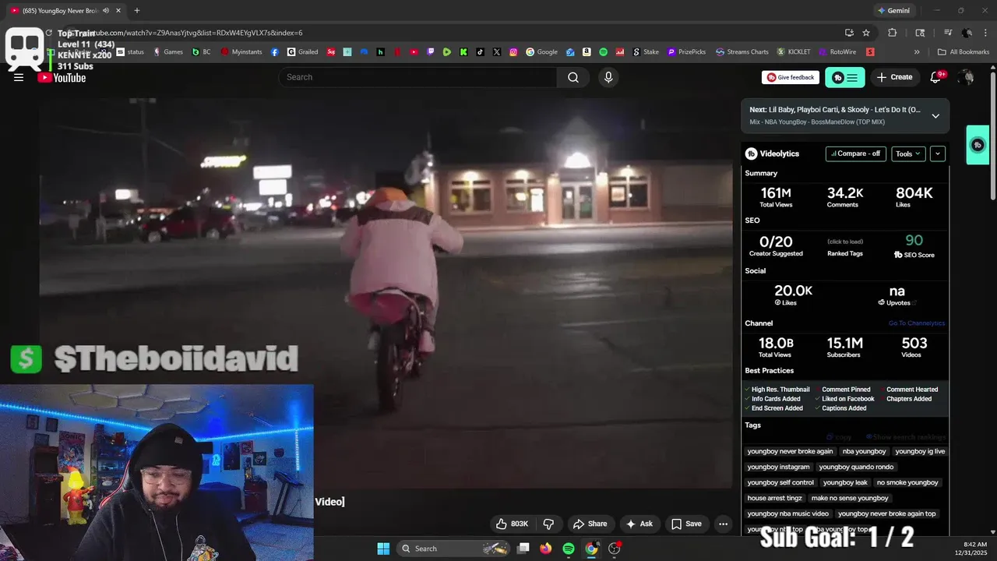This screenshot has height=561, width=997.
Task: Open the account avatar menu
Action: point(967,77)
